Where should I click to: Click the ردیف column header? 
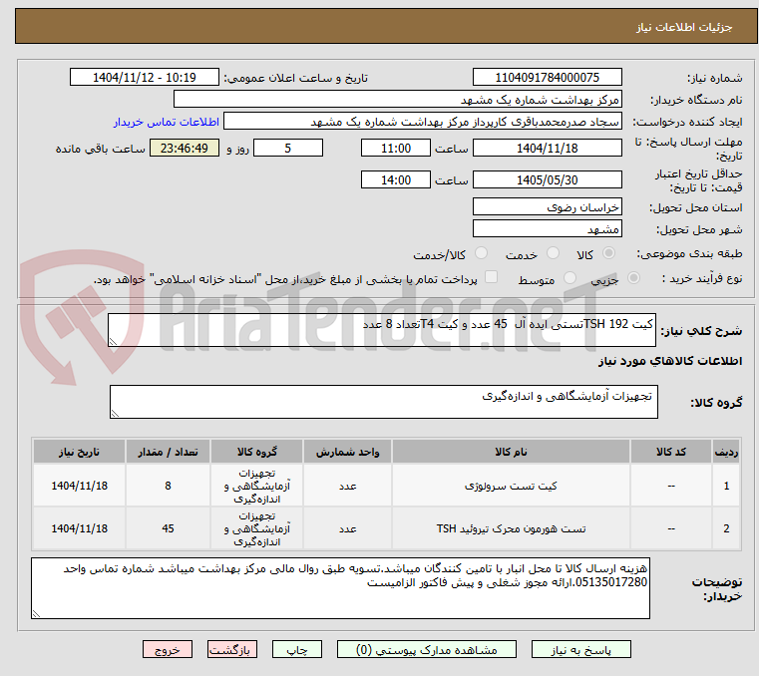click(x=726, y=452)
